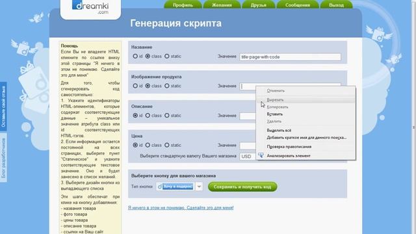Screen dimensions: 416x234
Task: Select static radio for Изображение продукта
Action: pyautogui.click(x=167, y=86)
